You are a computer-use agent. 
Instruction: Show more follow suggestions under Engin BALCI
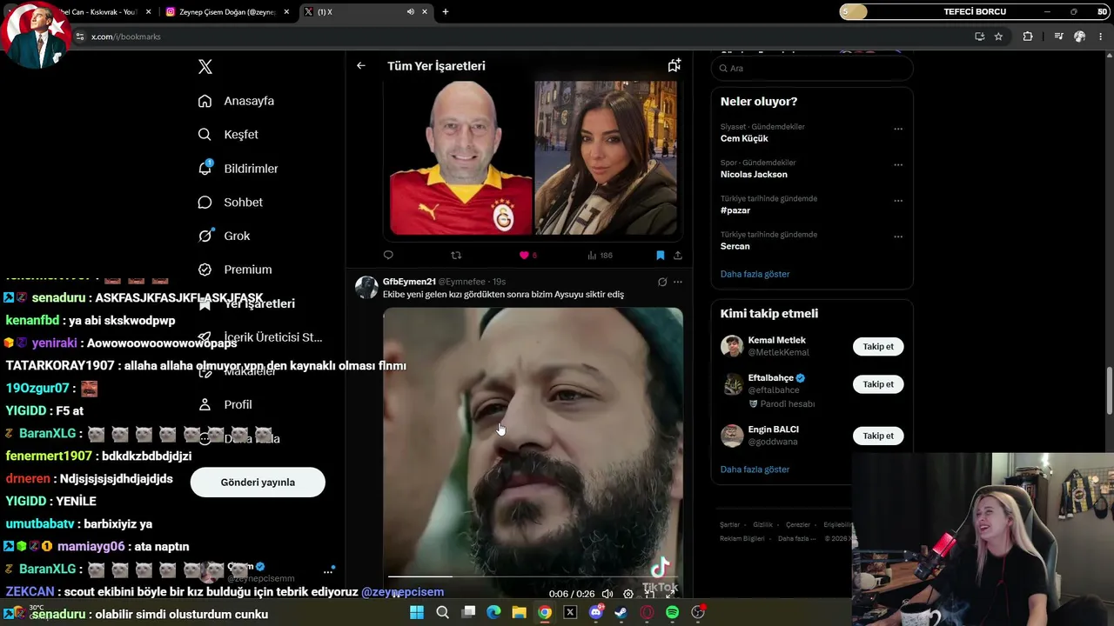click(755, 469)
